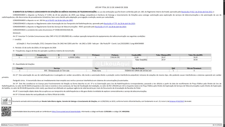Open Resolução nº 777 de 2025 link
Image resolution: width=225 pixels, height=127 pixels.
111,27
